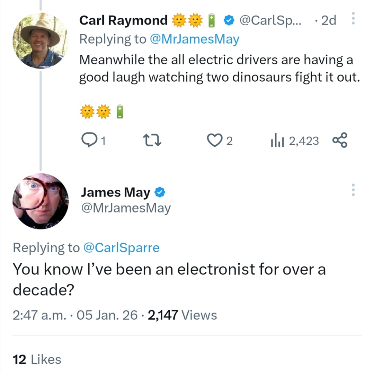Screen dimensions: 374x372
Task: Click Carl Raymond's display name
Action: [123, 21]
